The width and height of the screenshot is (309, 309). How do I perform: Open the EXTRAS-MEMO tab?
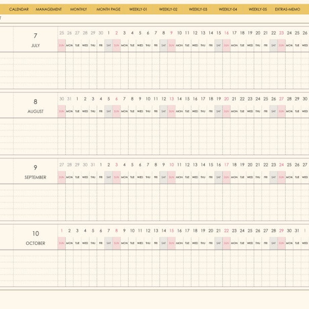click(288, 9)
